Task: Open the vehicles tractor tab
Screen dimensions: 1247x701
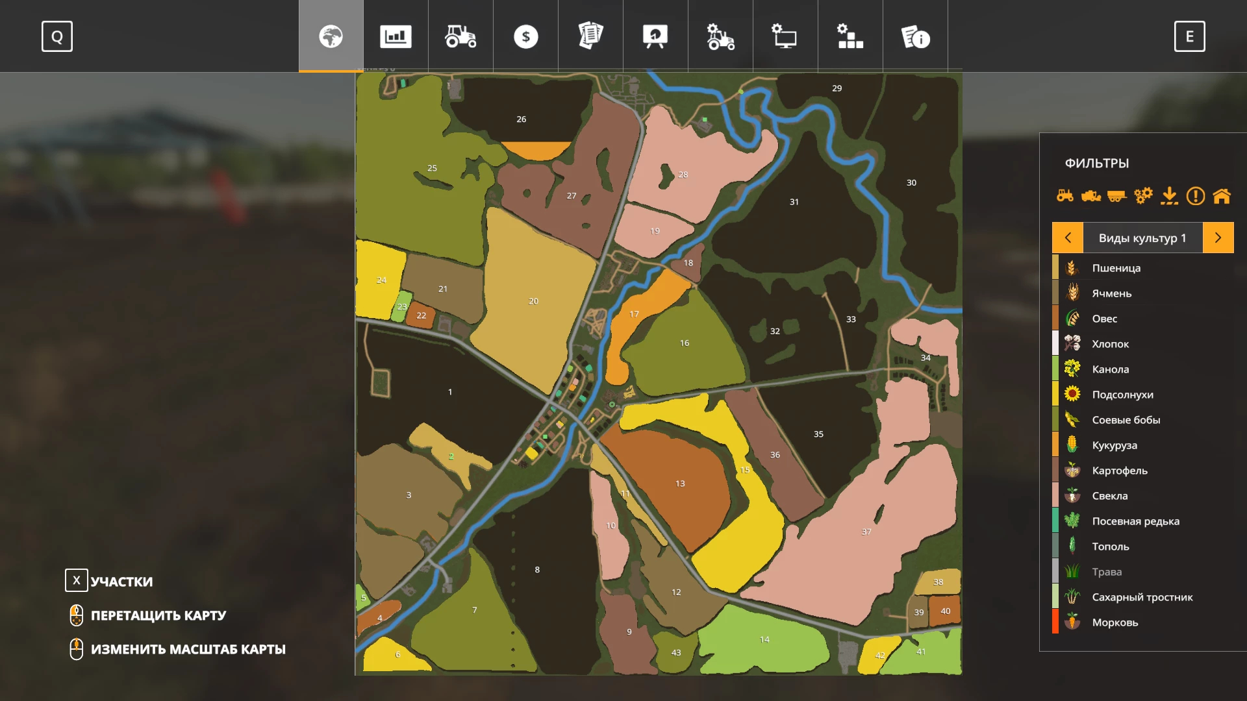Action: pos(460,36)
